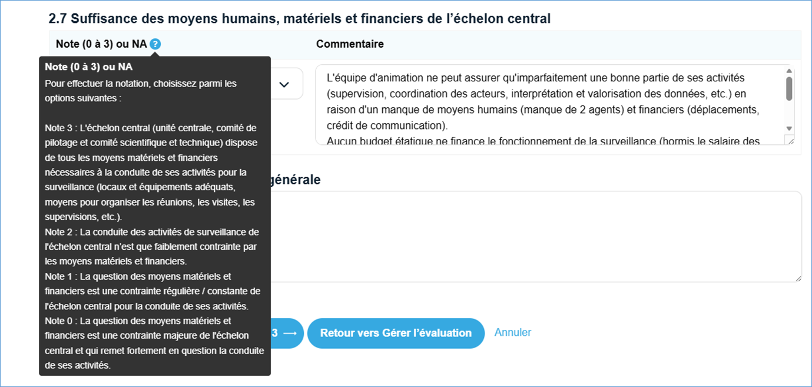Screen dimensions: 812x387
Task: Click the Note 1 description in tooltip
Action: pos(152,292)
